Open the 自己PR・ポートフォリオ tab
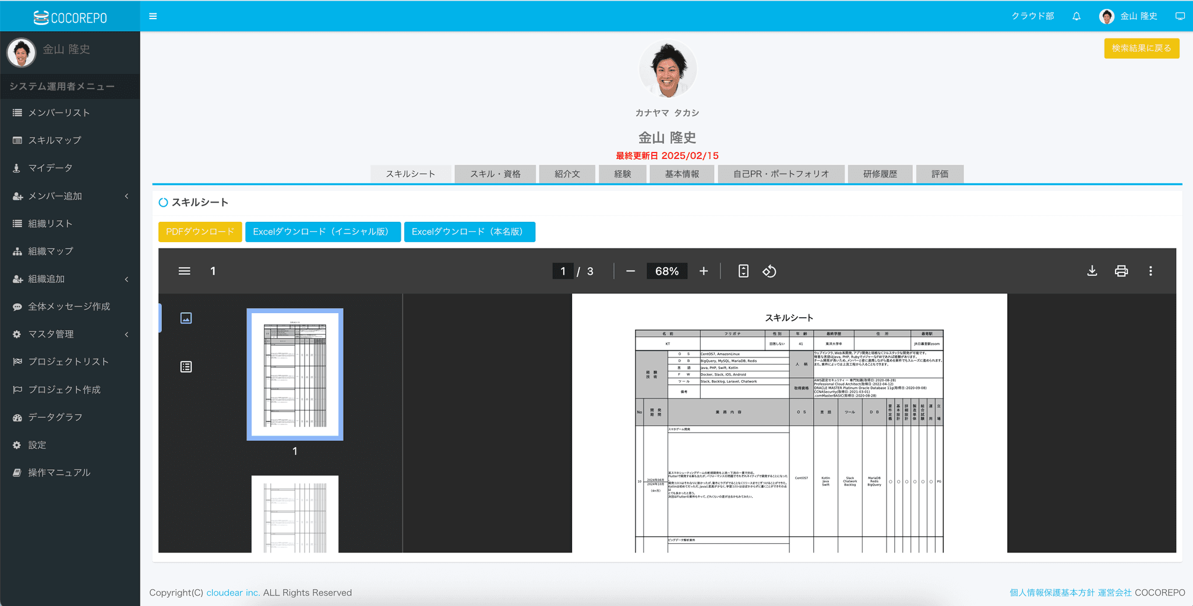This screenshot has width=1193, height=606. click(781, 174)
